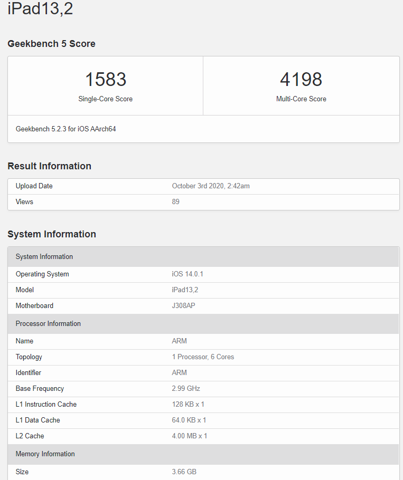This screenshot has width=403, height=480.
Task: Click the iOS 14.0.1 value
Action: [188, 274]
